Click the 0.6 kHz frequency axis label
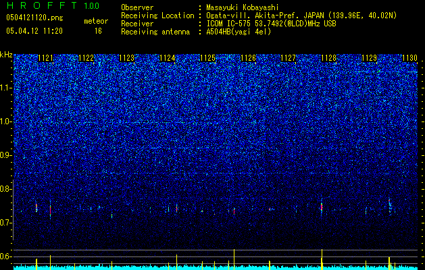425x270 pixels. 5,256
